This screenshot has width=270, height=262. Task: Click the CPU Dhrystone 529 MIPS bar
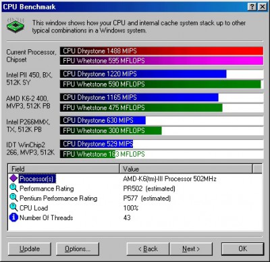(97, 144)
